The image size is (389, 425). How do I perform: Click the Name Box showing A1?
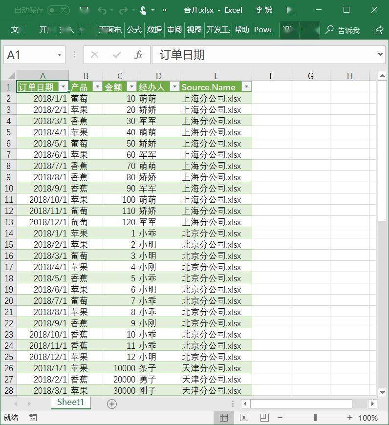coord(30,55)
